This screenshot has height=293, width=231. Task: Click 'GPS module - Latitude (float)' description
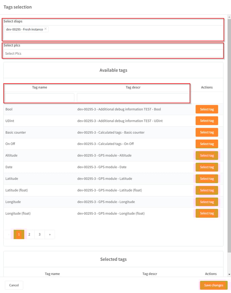tap(110, 190)
